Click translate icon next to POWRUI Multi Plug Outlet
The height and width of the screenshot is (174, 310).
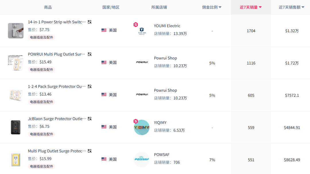tap(90, 54)
